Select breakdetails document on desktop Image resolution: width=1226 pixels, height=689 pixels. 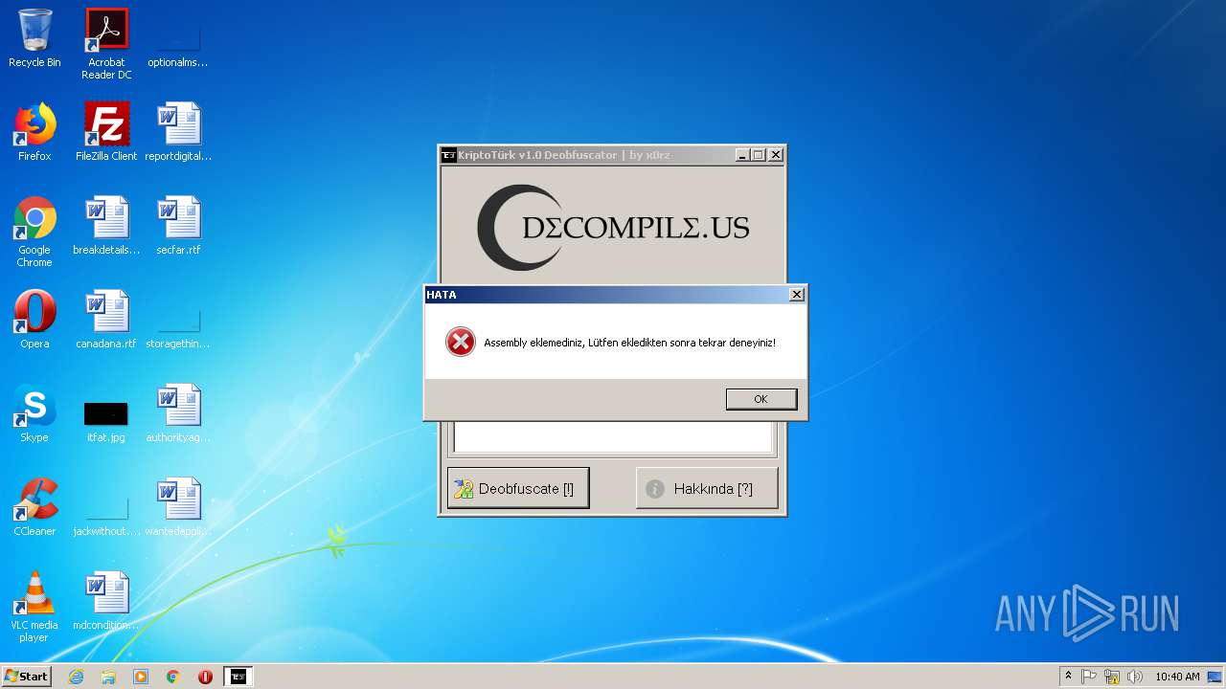coord(106,226)
